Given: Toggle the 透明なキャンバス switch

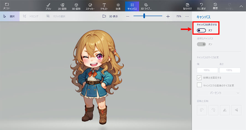Looking at the screenshot, I should point(201,44).
